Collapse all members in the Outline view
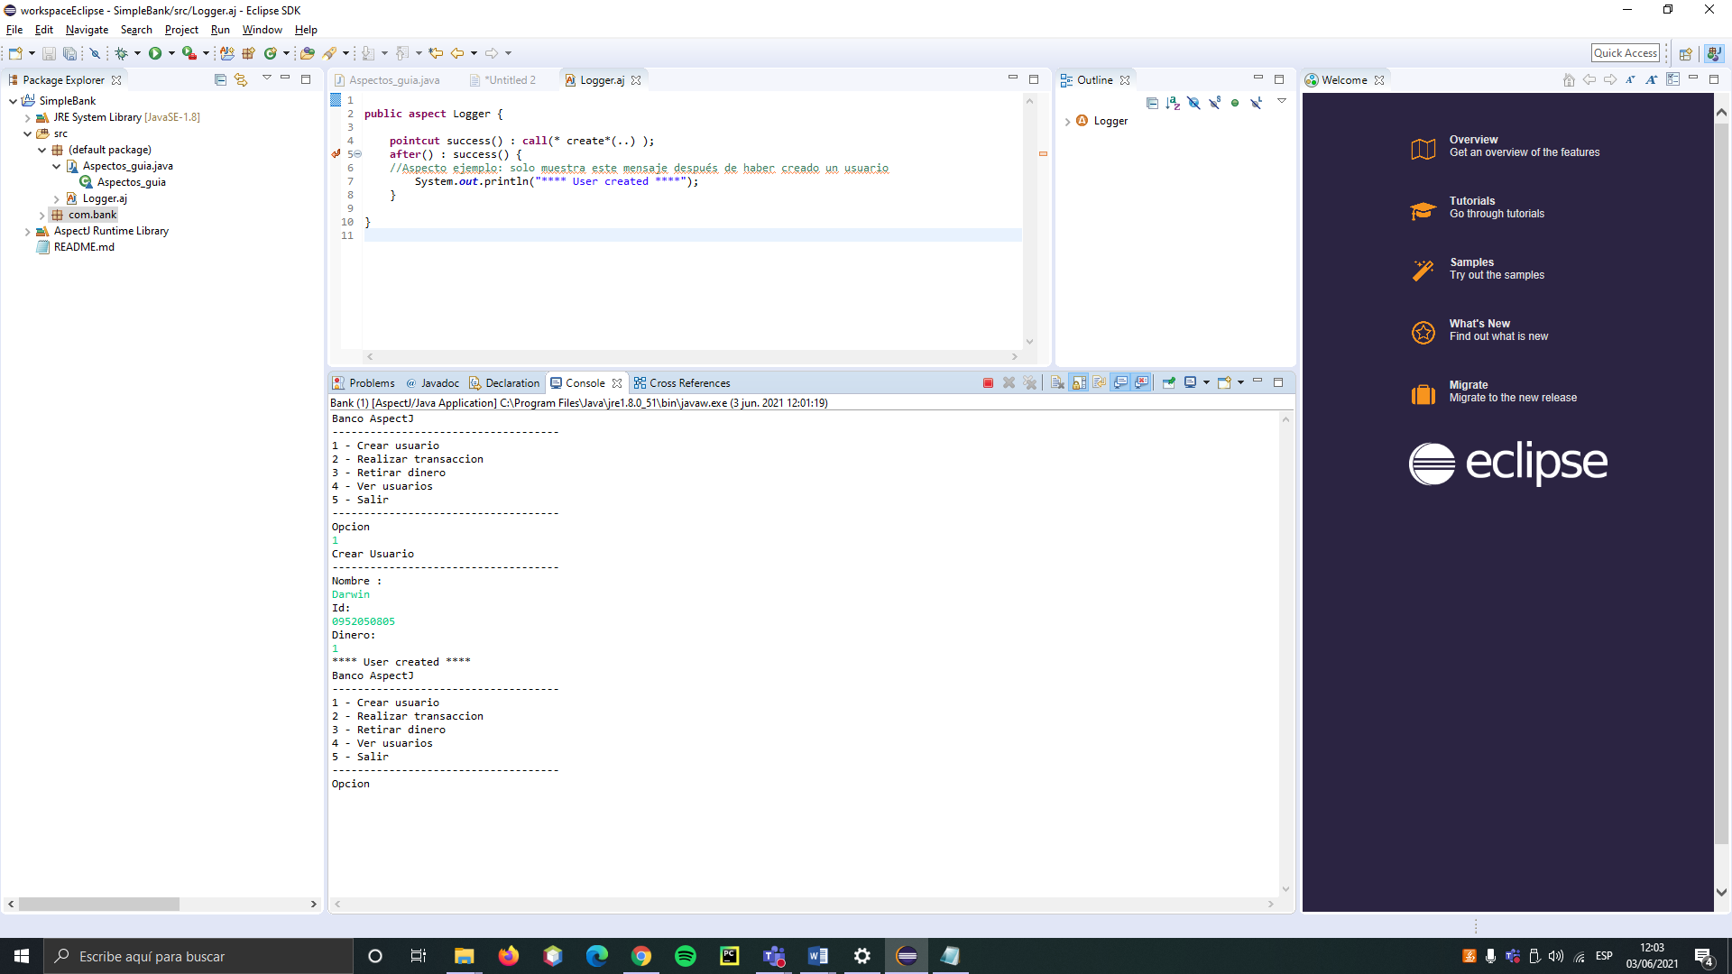Viewport: 1732px width, 974px height. tap(1152, 103)
